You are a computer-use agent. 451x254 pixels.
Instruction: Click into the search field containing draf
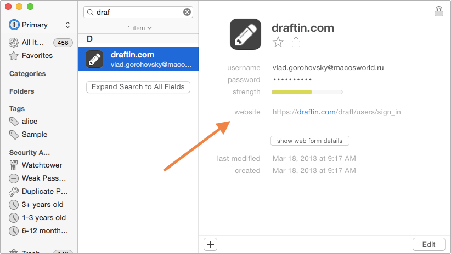138,13
